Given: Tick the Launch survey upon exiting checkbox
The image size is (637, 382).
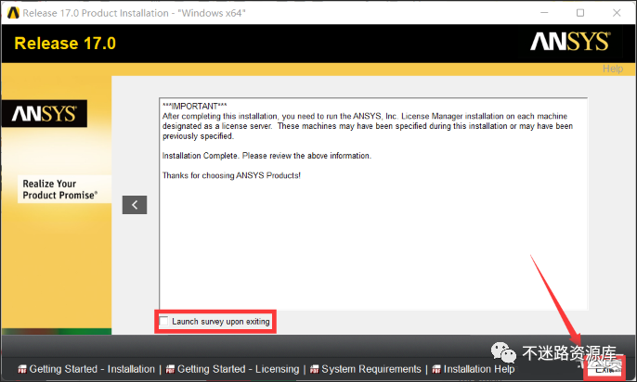Looking at the screenshot, I should (163, 322).
